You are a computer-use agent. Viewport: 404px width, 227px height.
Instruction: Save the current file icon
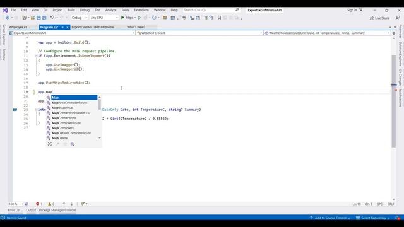click(39, 18)
